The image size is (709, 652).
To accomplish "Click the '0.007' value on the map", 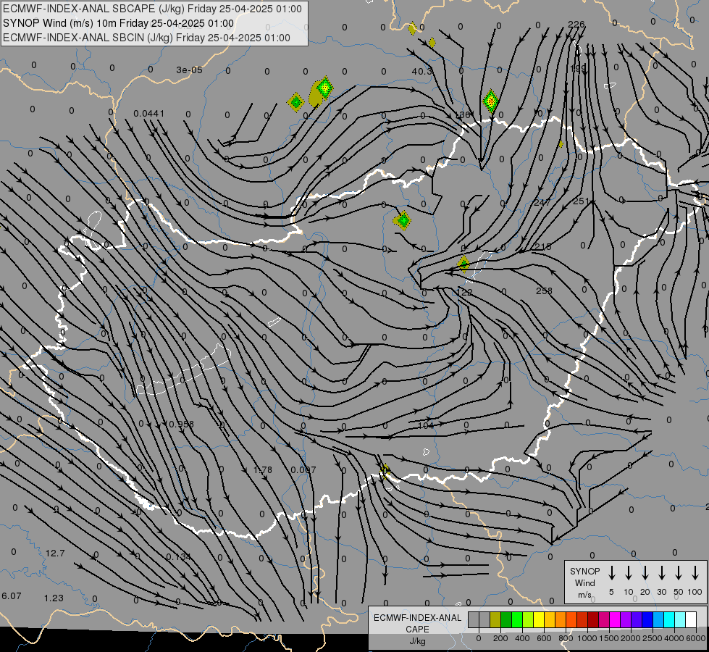I will coord(303,470).
